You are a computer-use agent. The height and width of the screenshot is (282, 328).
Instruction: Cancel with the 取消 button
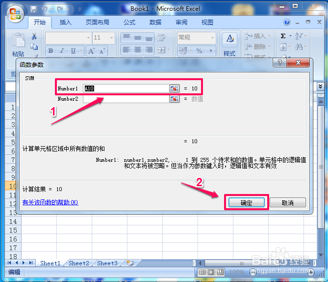tap(288, 202)
